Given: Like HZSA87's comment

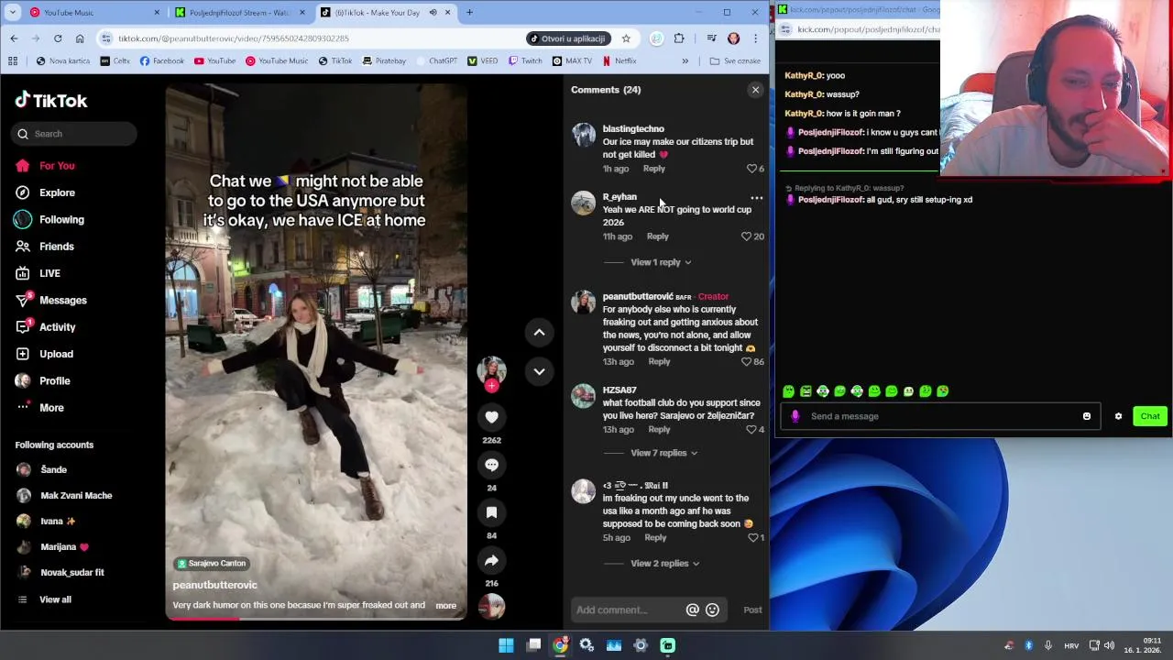Looking at the screenshot, I should click(751, 430).
